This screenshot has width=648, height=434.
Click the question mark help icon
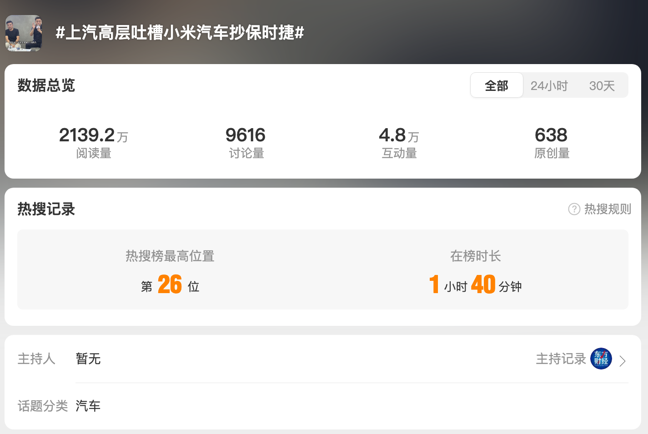[x=574, y=209]
